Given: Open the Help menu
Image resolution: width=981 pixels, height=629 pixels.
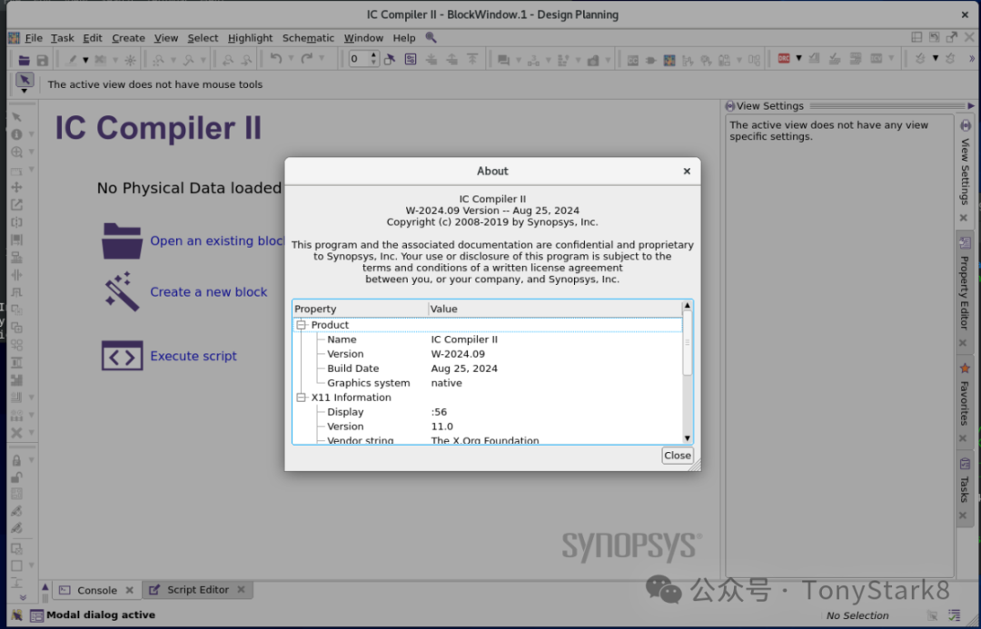Looking at the screenshot, I should [404, 38].
